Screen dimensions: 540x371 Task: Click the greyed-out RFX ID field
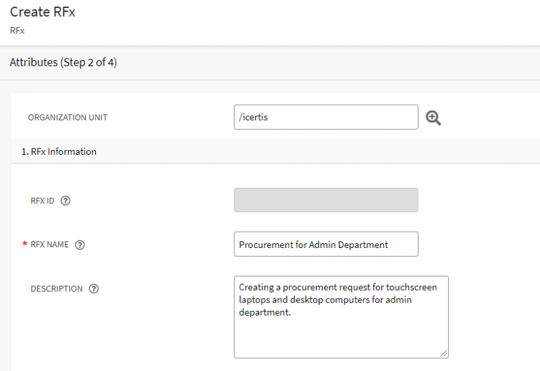(x=325, y=200)
